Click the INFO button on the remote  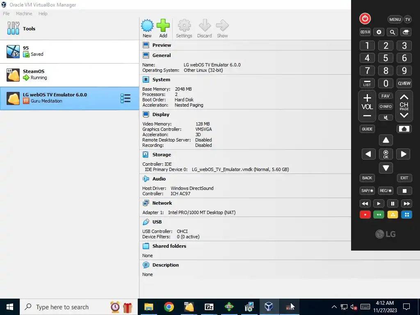coord(386,106)
